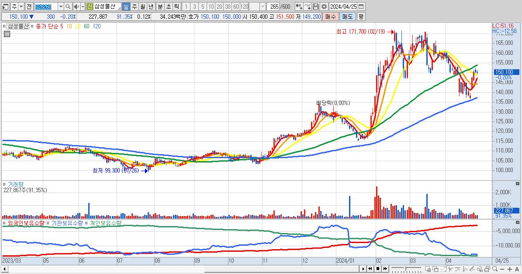This screenshot has height=274, width=522.
Task: Select the 5 interval button
Action: click(203, 7)
